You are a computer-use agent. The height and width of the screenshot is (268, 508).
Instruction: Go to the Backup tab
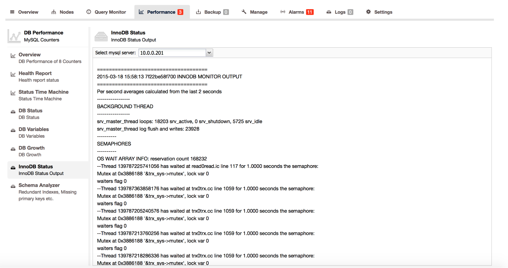pyautogui.click(x=212, y=12)
